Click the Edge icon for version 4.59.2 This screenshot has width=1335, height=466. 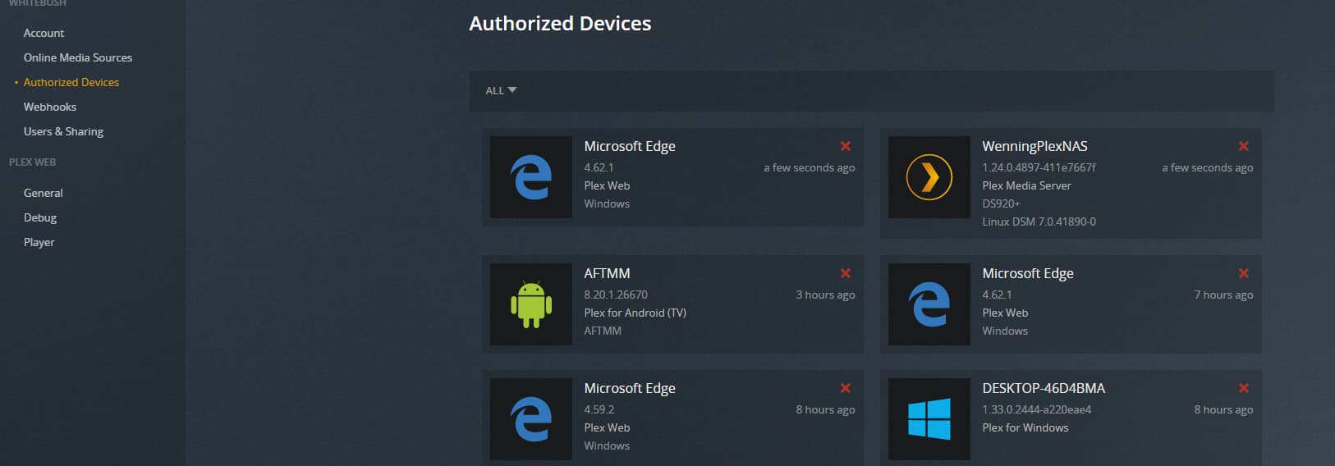pyautogui.click(x=530, y=419)
